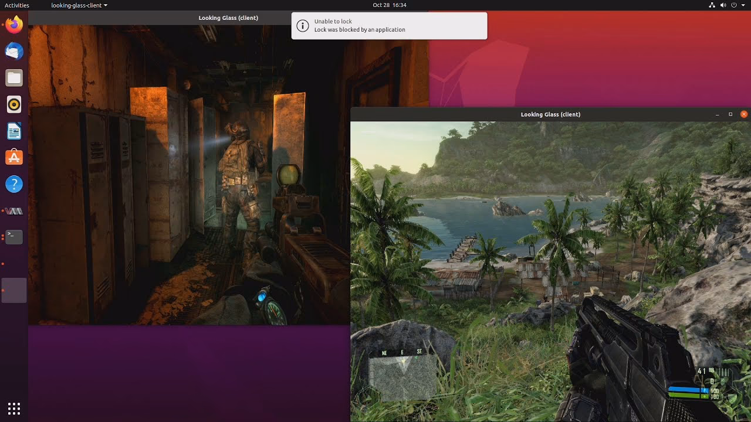Click the Help question mark dock icon
Image resolution: width=751 pixels, height=422 pixels.
tap(14, 185)
